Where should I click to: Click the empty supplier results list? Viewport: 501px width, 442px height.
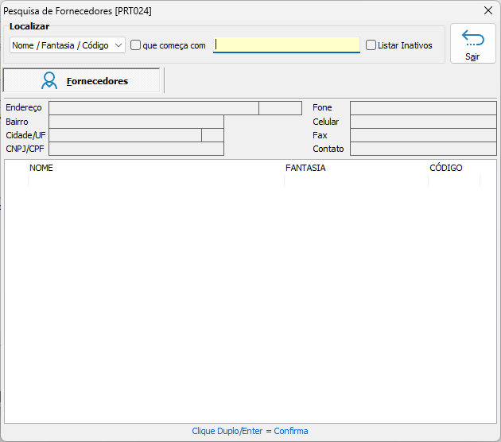tap(250, 302)
